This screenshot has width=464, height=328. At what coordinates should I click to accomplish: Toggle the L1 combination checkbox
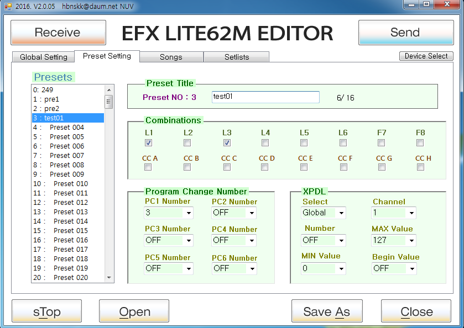point(148,143)
